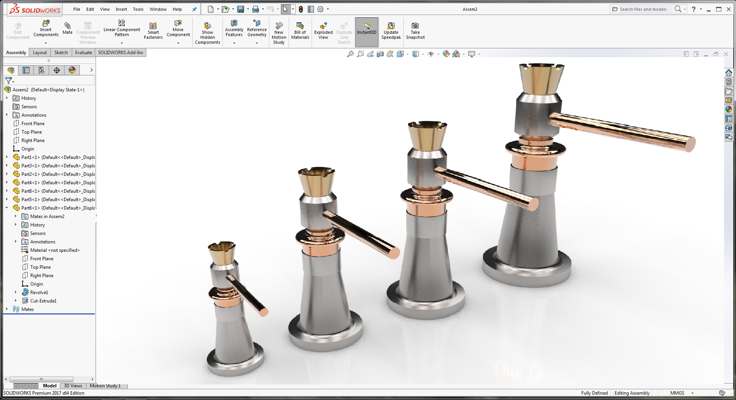Expand the Revolve1 feature
The image size is (736, 400).
(16, 292)
